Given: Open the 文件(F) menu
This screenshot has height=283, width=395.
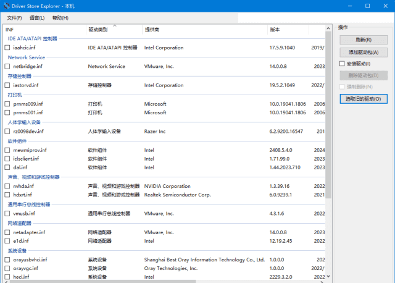Looking at the screenshot, I should (x=14, y=18).
